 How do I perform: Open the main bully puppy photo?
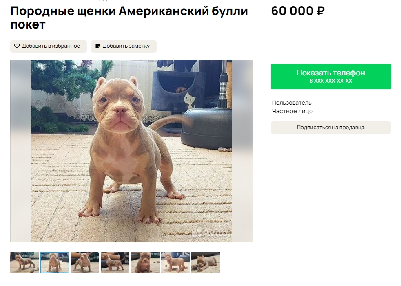pos(131,151)
